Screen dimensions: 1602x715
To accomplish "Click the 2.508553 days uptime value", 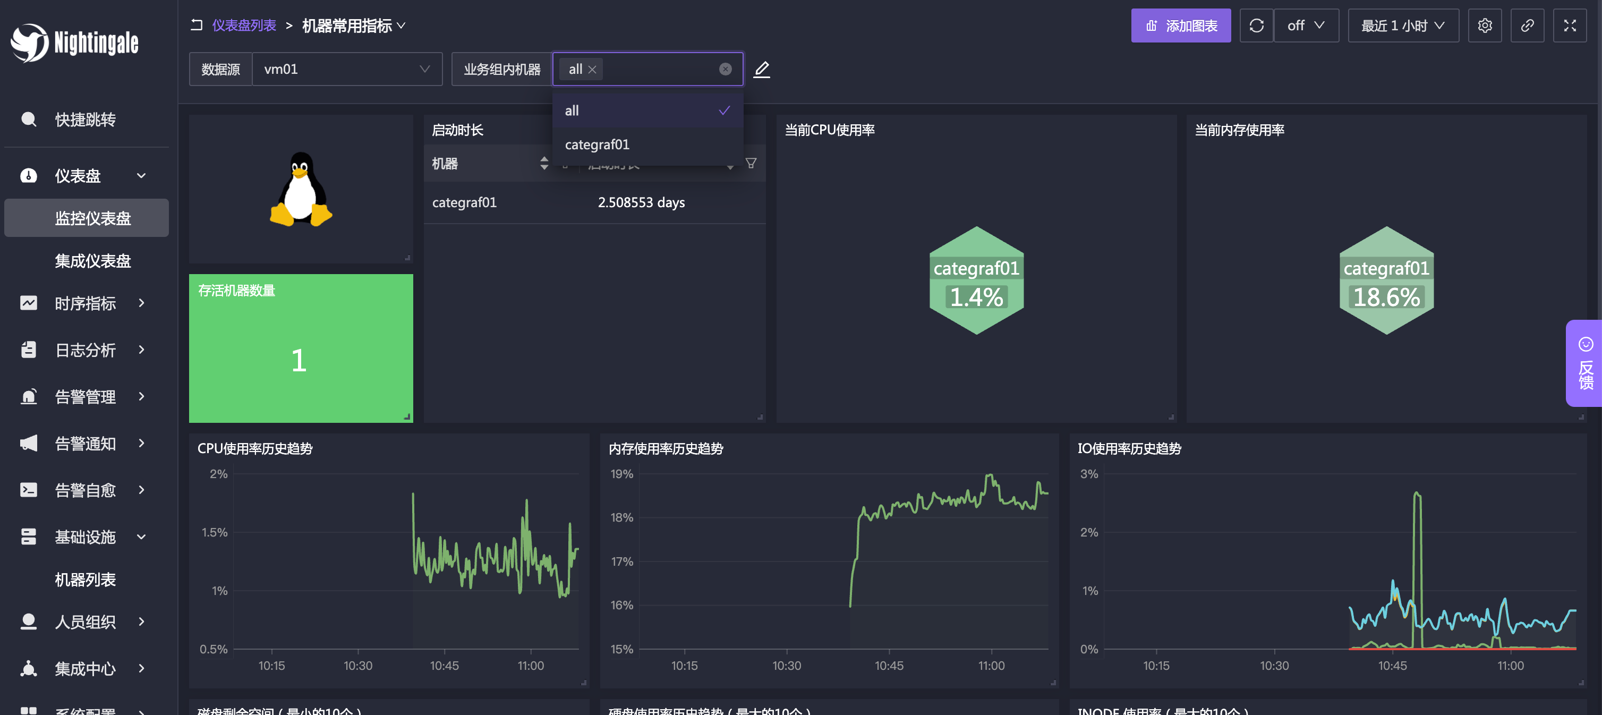I will click(x=641, y=203).
